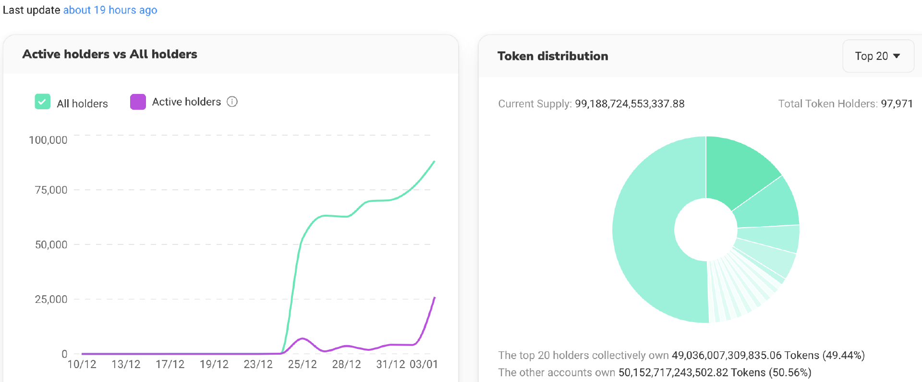Click the 50,000 y-axis label
Viewport: 922px width, 382px height.
point(51,244)
